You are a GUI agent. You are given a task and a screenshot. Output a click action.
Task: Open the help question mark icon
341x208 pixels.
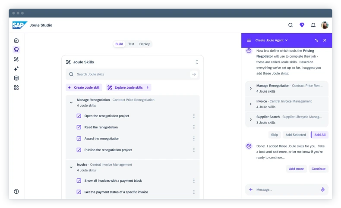pos(16,191)
